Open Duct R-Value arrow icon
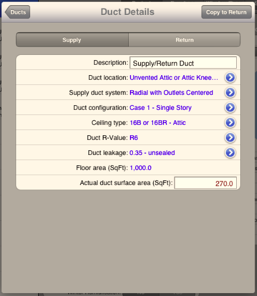 click(x=230, y=138)
